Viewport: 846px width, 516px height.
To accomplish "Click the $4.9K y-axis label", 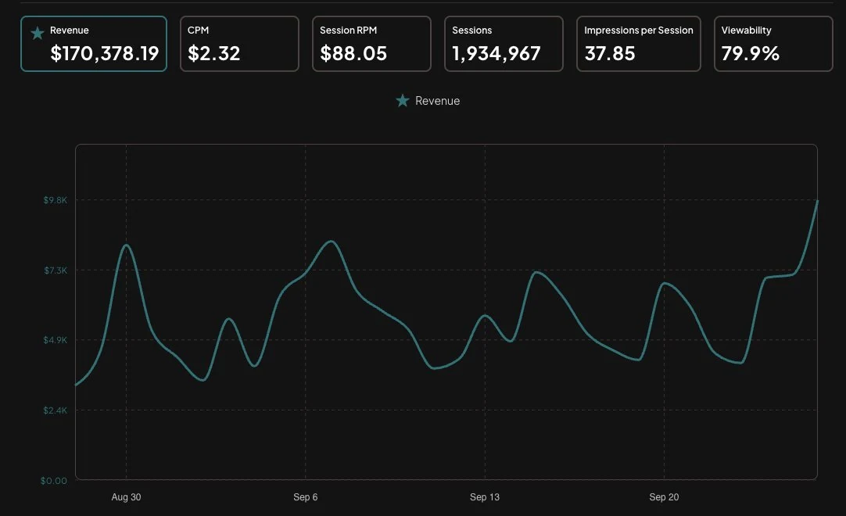I will (x=55, y=340).
